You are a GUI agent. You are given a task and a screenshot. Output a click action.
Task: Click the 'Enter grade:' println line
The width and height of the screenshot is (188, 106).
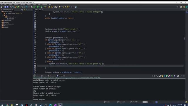click(x=62, y=29)
